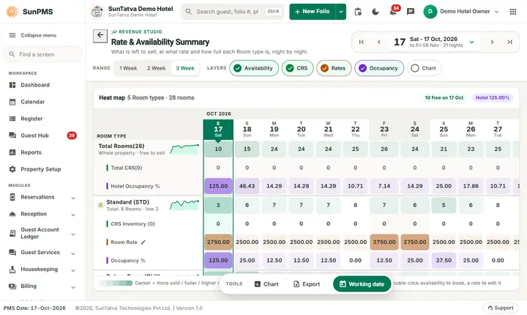The width and height of the screenshot is (527, 315).
Task: Click the Revenue Studio breadcrumb link
Action: [137, 31]
